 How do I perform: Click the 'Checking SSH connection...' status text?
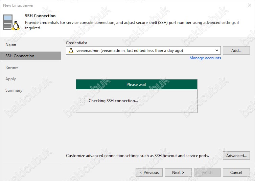click(x=113, y=101)
